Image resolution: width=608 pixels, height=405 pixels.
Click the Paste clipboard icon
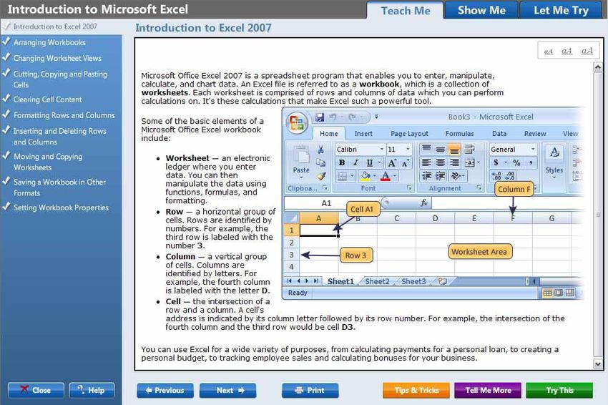click(x=301, y=154)
